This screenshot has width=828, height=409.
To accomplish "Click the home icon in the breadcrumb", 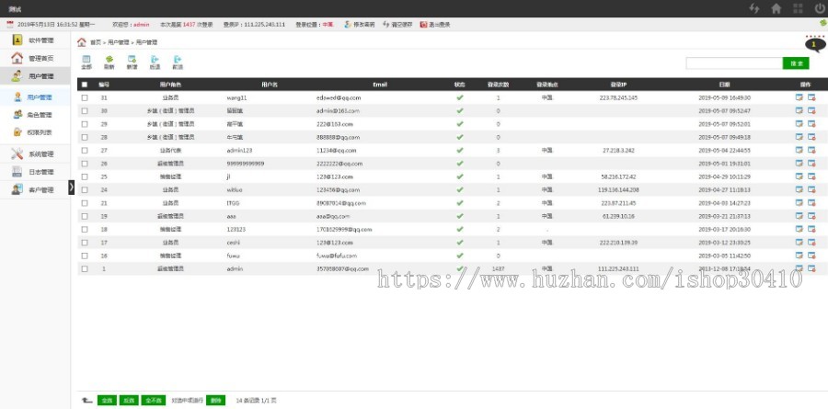I will pos(82,42).
